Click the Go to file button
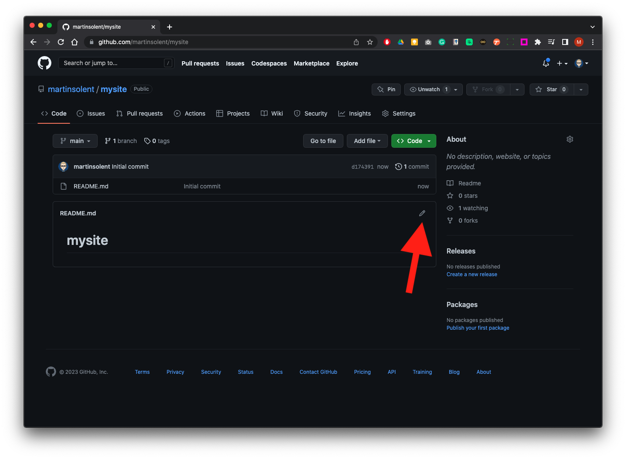The image size is (626, 459). pos(323,141)
